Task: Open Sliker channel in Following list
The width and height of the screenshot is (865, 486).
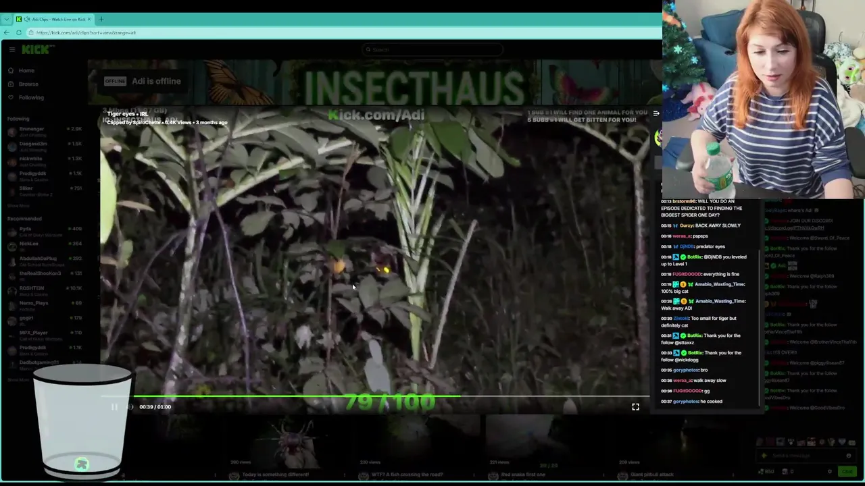Action: (44, 190)
